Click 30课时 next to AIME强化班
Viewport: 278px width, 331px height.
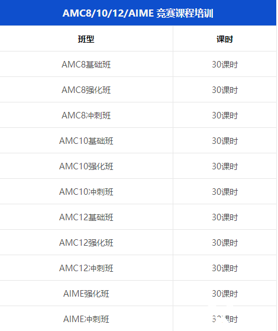pyautogui.click(x=225, y=294)
